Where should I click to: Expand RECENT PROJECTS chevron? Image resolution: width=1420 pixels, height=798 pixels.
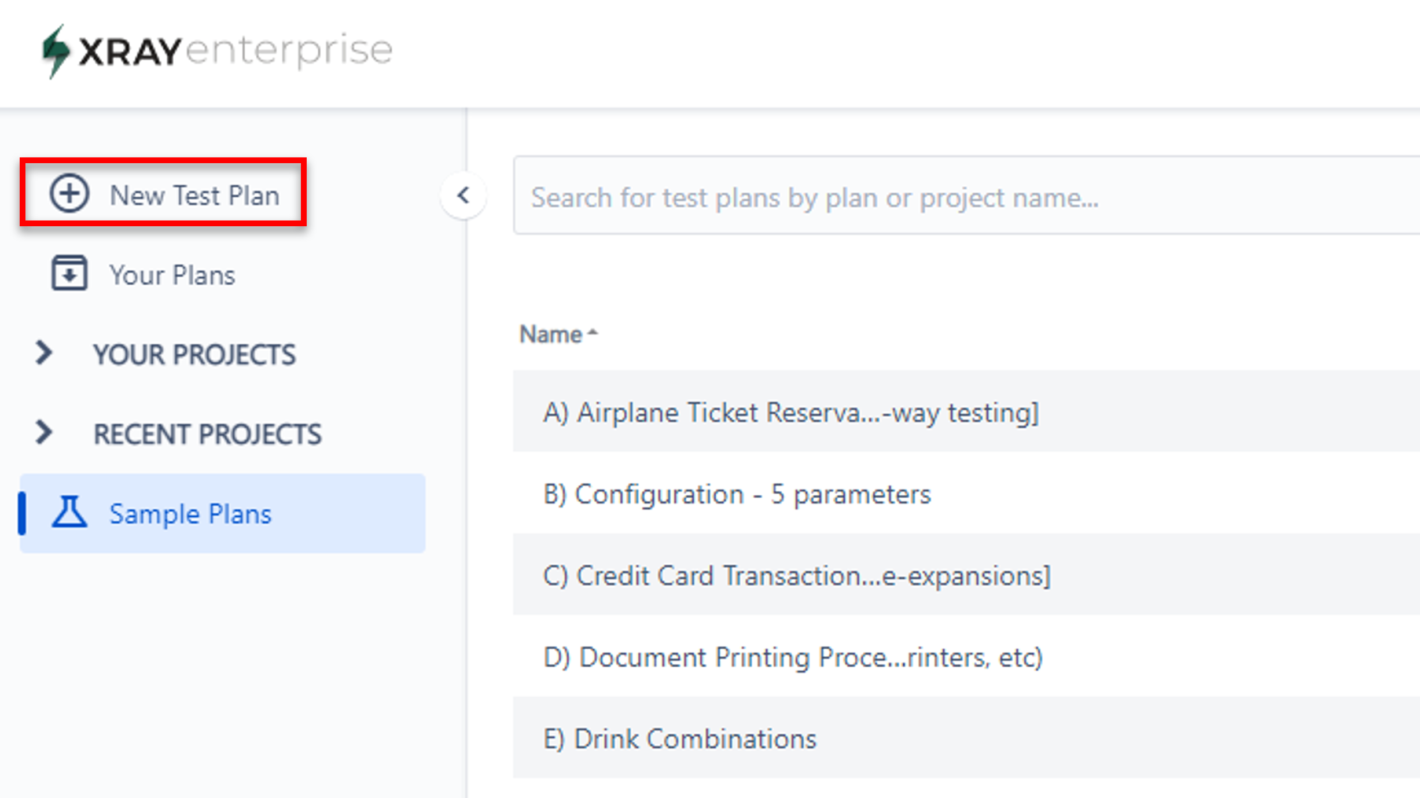pos(43,432)
